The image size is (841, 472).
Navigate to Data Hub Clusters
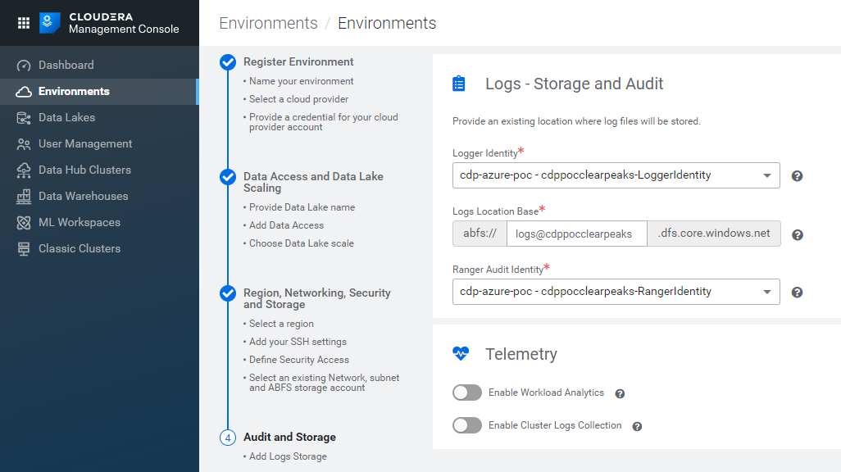tap(99, 170)
